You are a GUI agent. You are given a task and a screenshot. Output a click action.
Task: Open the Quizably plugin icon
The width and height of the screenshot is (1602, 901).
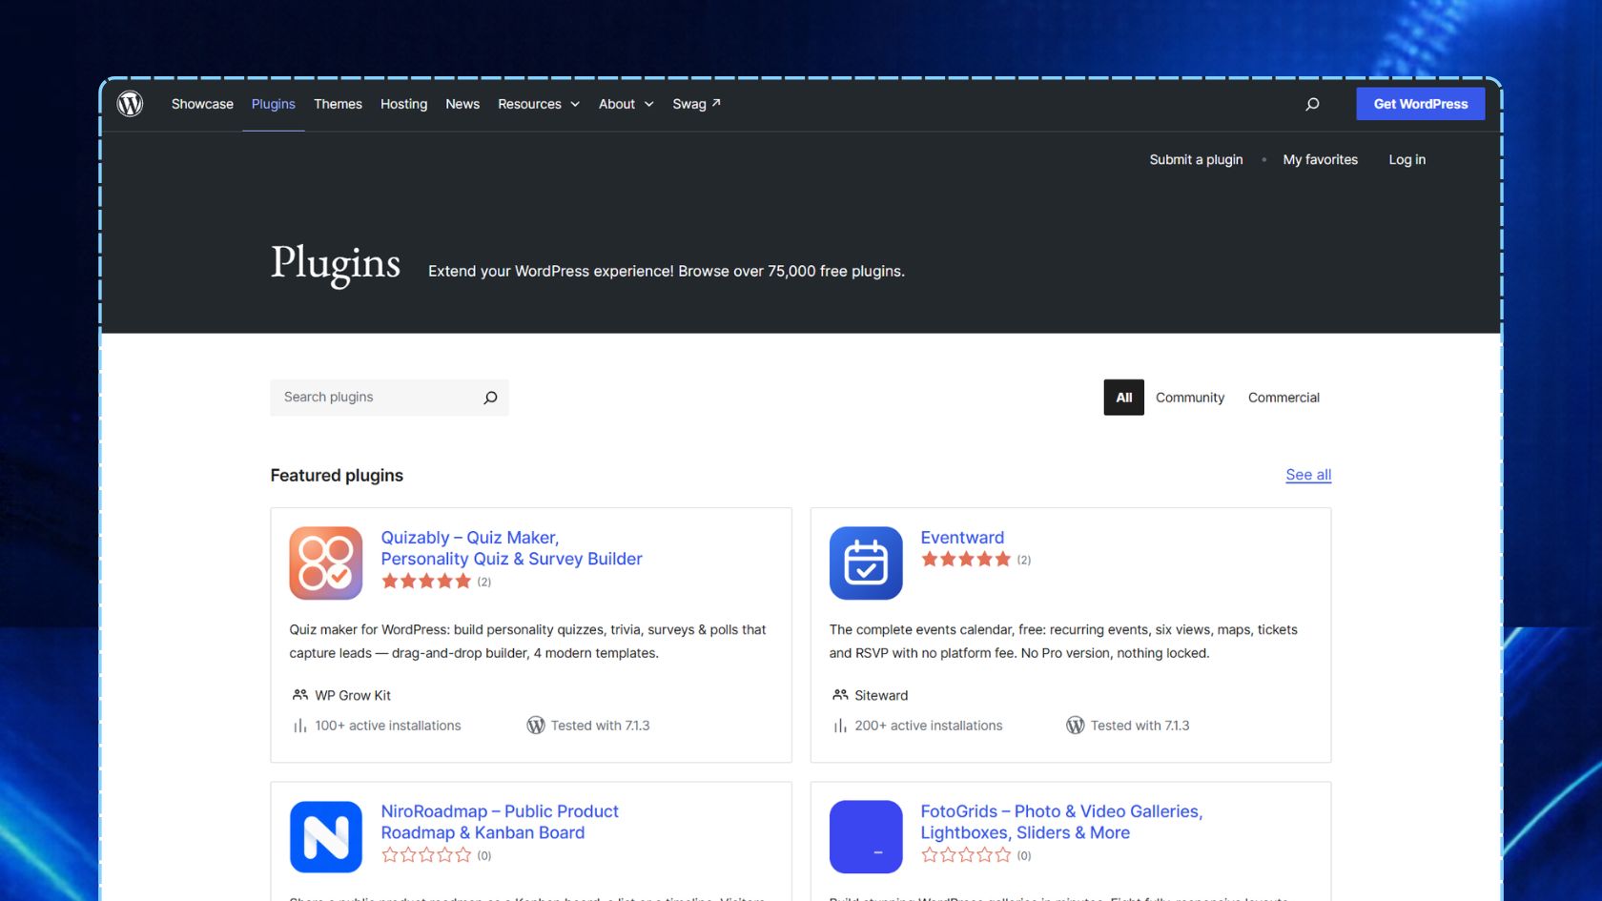pos(326,563)
